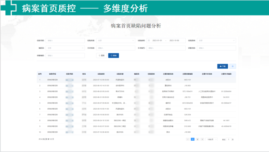The image size is (269, 152).
Task: Click the 主要诊断编码 column header
Action: 188,74
